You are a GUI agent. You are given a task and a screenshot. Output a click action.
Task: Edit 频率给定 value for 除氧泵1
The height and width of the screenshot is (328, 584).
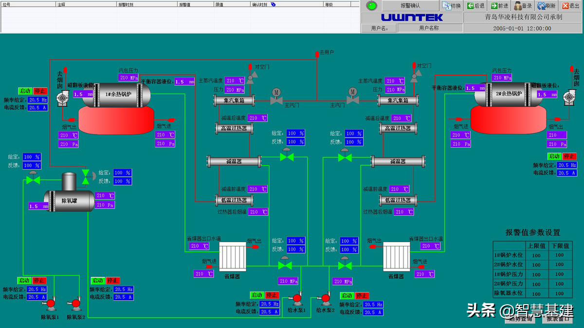[x=37, y=290]
